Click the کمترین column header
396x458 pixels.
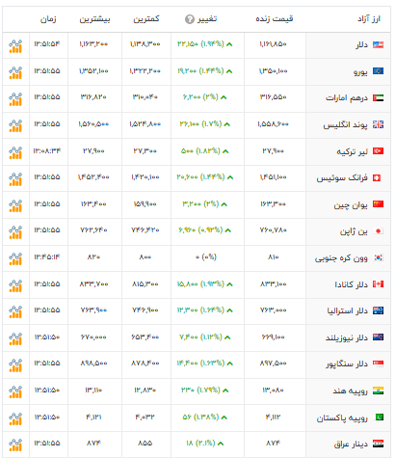pos(146,19)
